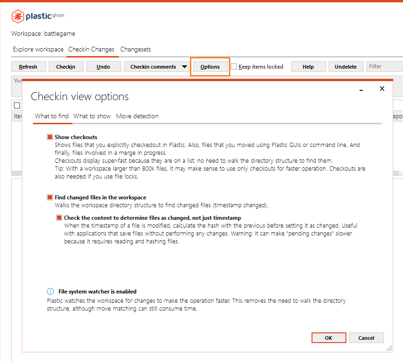Click the 'Checkin view options' title text
The height and width of the screenshot is (363, 403).
click(x=80, y=96)
